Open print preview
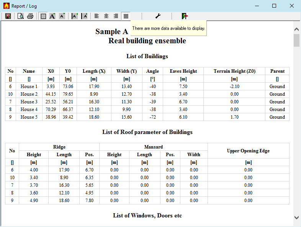Viewport: 301px width, 227px height. pos(21,16)
